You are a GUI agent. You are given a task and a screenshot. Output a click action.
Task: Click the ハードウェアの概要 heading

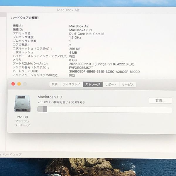25,18
